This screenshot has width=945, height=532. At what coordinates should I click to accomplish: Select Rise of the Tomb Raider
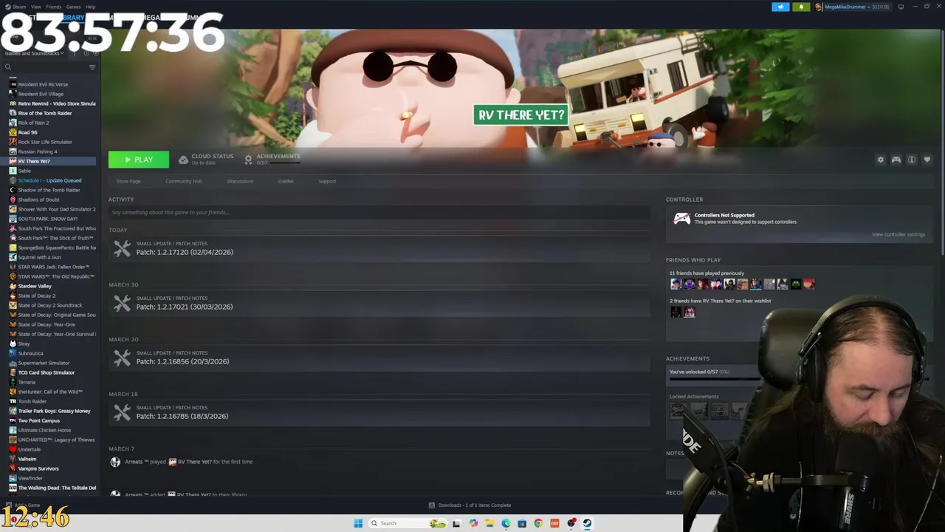(45, 113)
